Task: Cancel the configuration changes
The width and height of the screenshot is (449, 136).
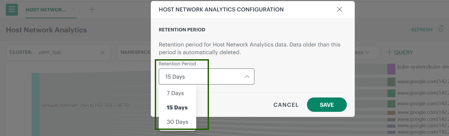Action: (286, 105)
